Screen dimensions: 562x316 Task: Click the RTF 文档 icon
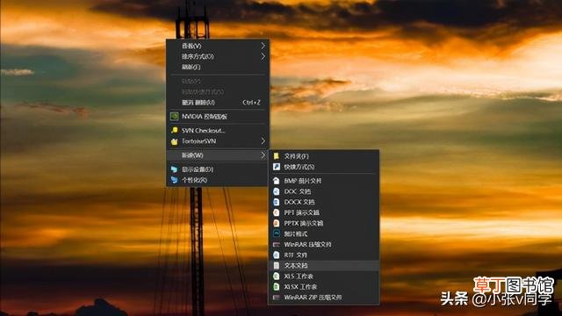277,255
